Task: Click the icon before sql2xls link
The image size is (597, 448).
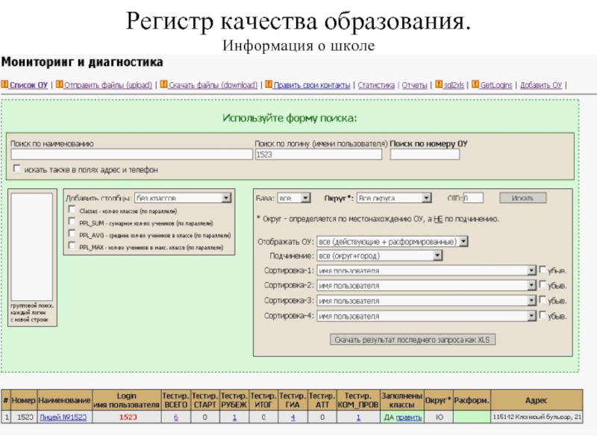Action: (x=439, y=86)
